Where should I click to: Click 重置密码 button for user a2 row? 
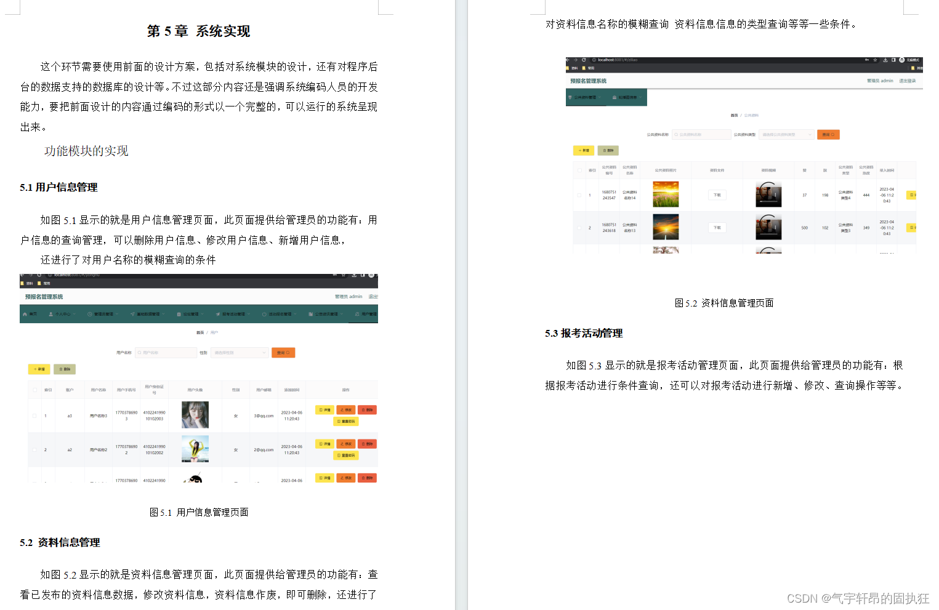(346, 455)
